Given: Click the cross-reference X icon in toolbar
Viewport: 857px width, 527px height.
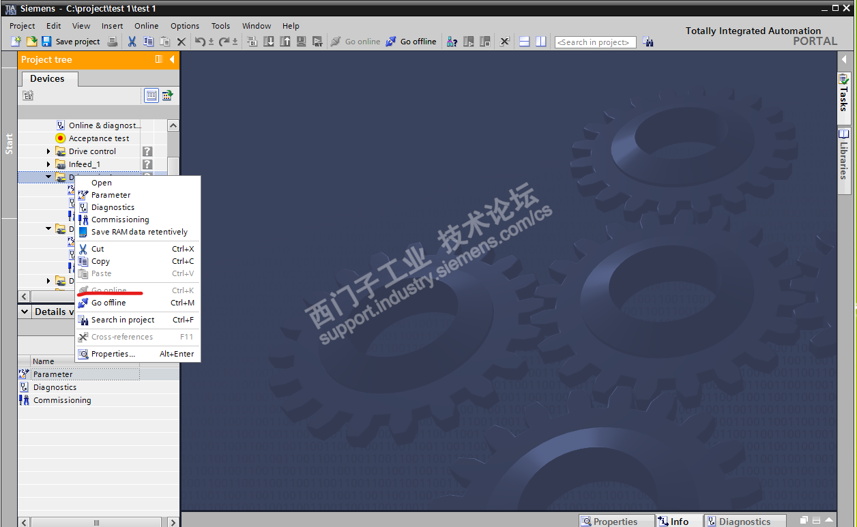Looking at the screenshot, I should [x=504, y=42].
